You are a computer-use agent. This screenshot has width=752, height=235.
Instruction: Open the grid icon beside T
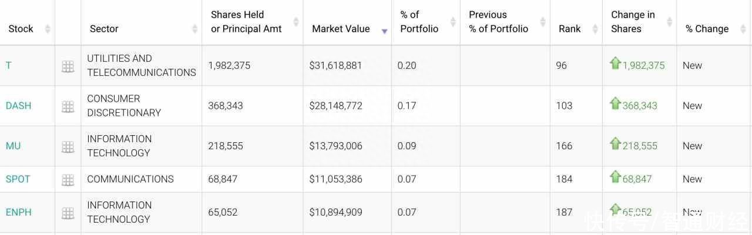tap(68, 66)
